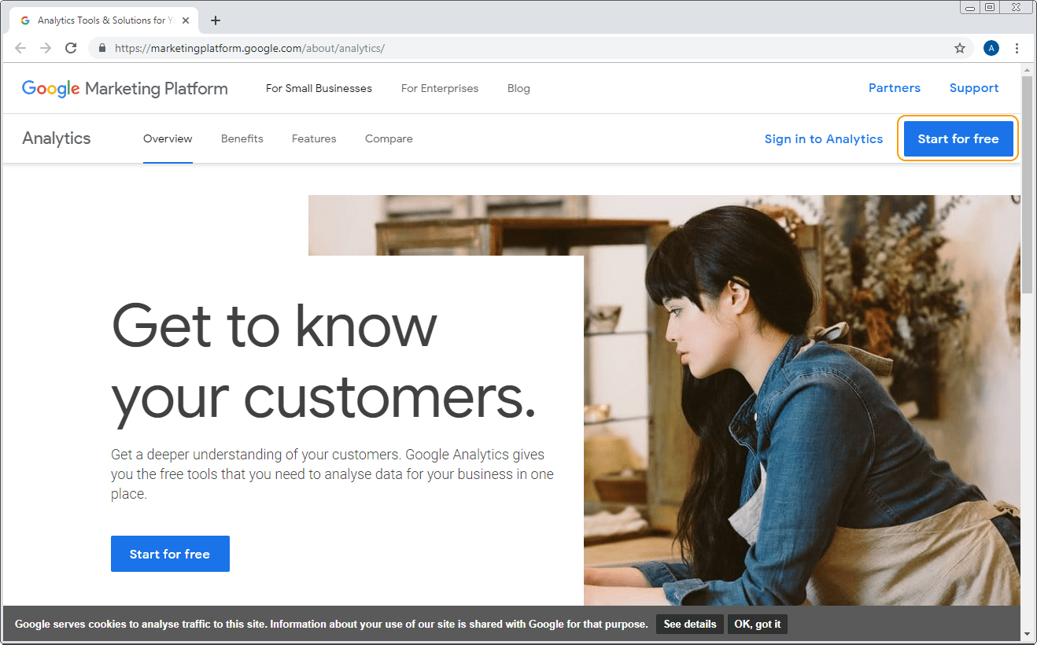Click the Google Marketing Platform logo
This screenshot has height=645, width=1037.
[x=125, y=88]
